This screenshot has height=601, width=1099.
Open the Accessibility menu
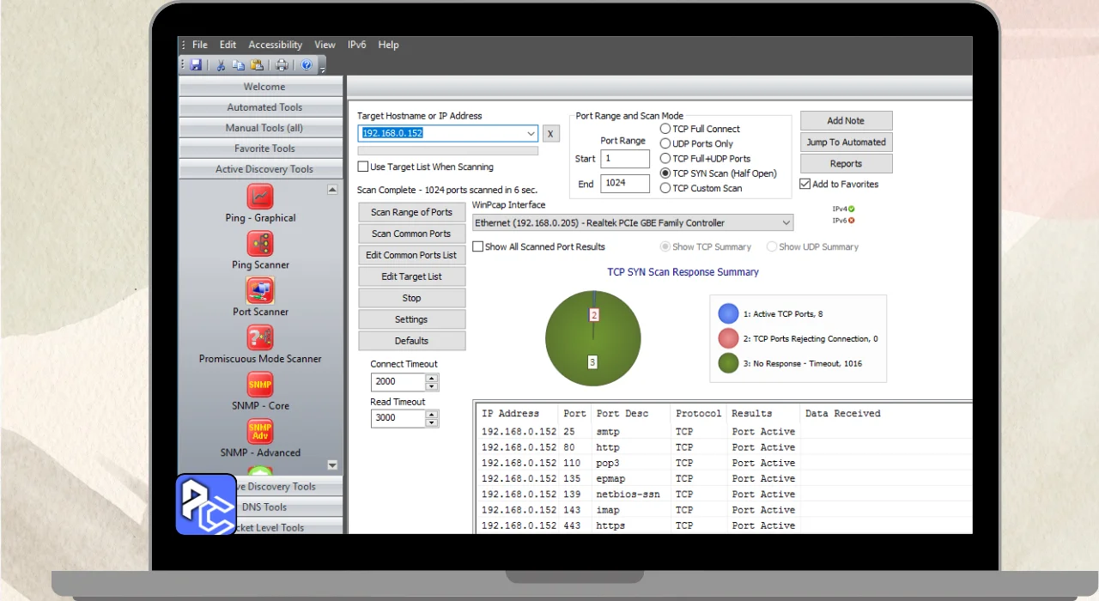coord(275,45)
